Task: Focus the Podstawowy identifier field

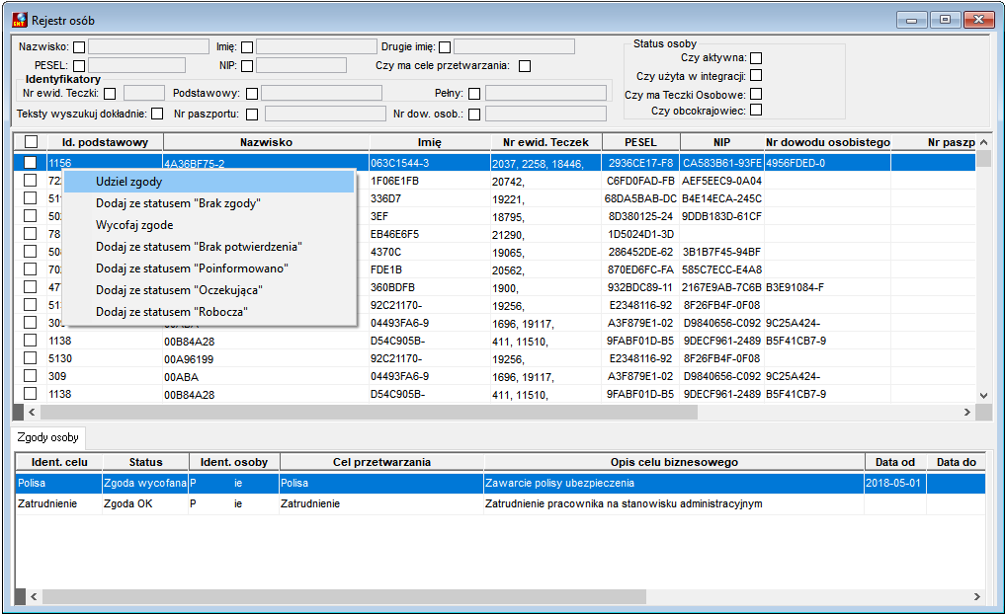Action: [x=322, y=94]
